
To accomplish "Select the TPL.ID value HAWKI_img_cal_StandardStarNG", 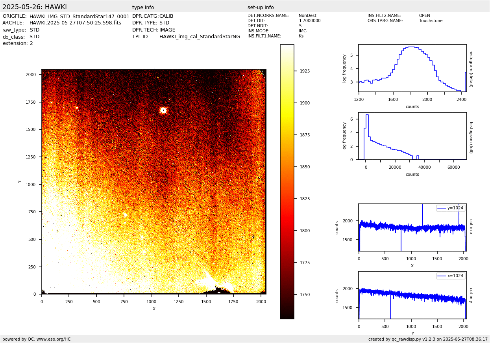I will (x=200, y=37).
